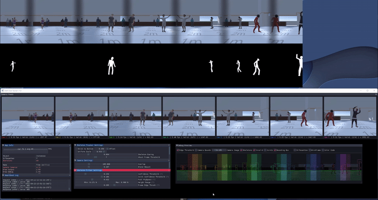Select the first camera feed thumbnail
The height and width of the screenshot is (200, 378).
click(27, 116)
